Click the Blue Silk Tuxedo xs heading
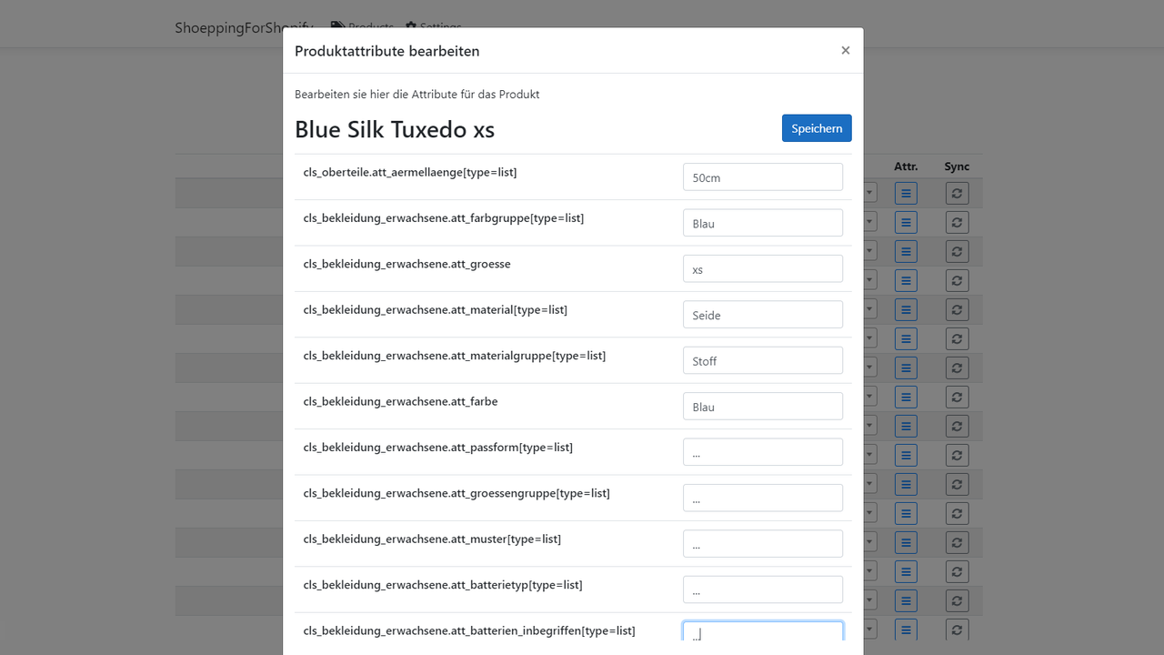Screen dimensions: 1164x655 coord(395,129)
